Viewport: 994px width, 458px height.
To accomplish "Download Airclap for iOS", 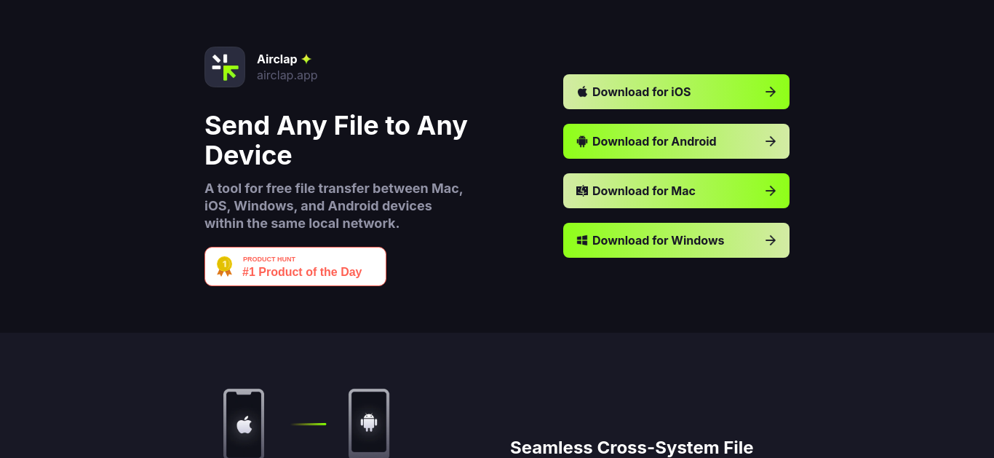I will click(676, 92).
